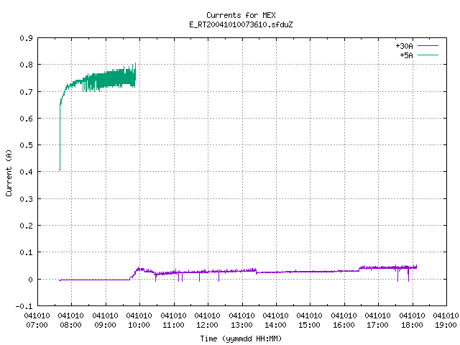Click the x-axis label 041010 15:00
Image resolution: width=460 pixels, height=345 pixels.
(309, 320)
